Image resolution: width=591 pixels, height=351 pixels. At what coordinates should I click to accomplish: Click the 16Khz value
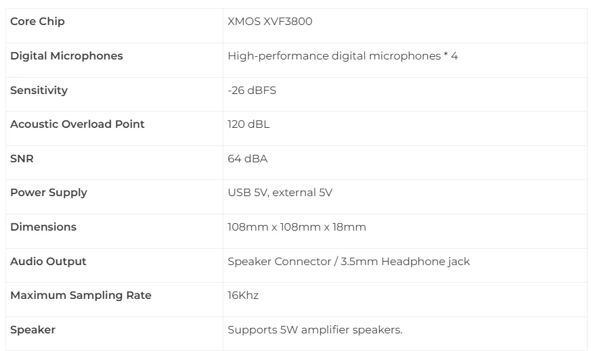pos(243,296)
